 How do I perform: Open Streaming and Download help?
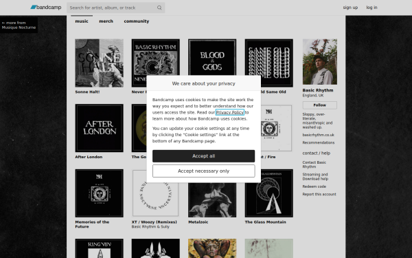click(x=315, y=177)
